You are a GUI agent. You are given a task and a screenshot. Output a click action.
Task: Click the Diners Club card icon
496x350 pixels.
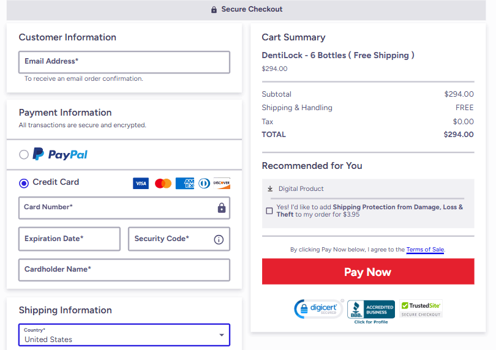(x=204, y=184)
